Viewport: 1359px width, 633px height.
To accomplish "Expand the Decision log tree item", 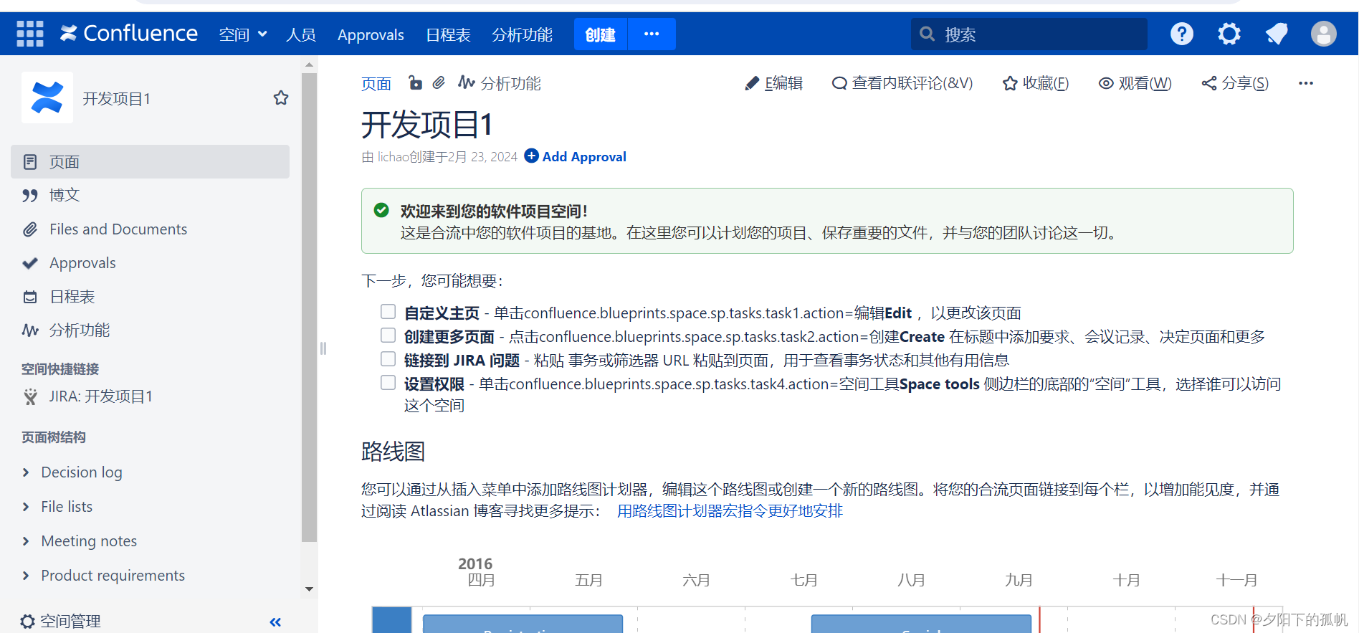I will pos(26,472).
